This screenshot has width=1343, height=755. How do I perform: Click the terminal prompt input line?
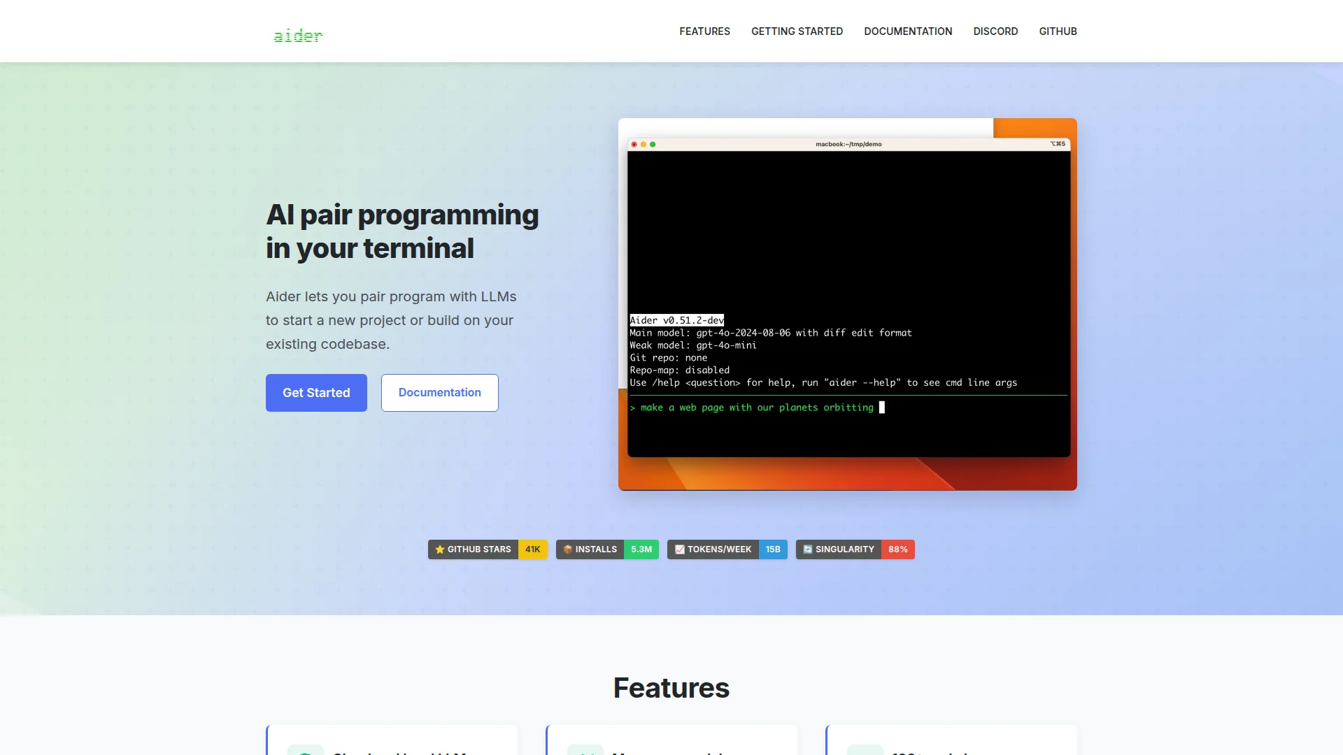[755, 408]
